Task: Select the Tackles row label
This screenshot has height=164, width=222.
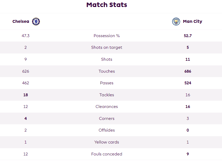Action: 107,95
